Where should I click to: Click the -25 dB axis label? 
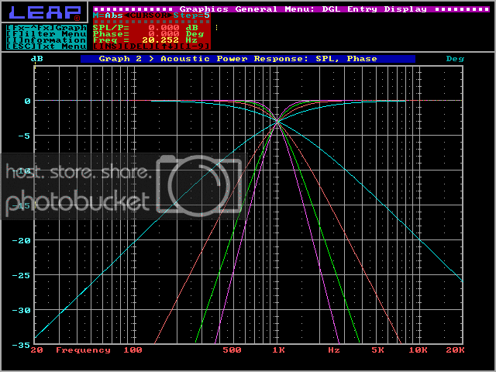coord(21,276)
